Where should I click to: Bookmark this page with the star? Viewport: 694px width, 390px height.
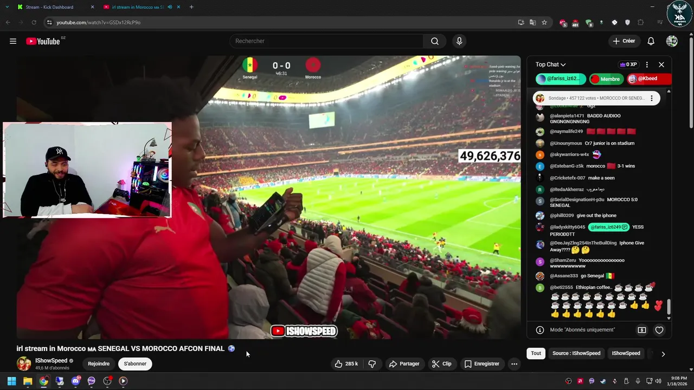click(544, 22)
